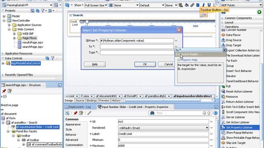Switch to Source editor tab

[x=80, y=100]
